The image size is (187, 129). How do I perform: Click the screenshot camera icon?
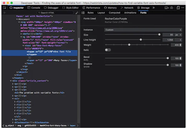point(172,8)
